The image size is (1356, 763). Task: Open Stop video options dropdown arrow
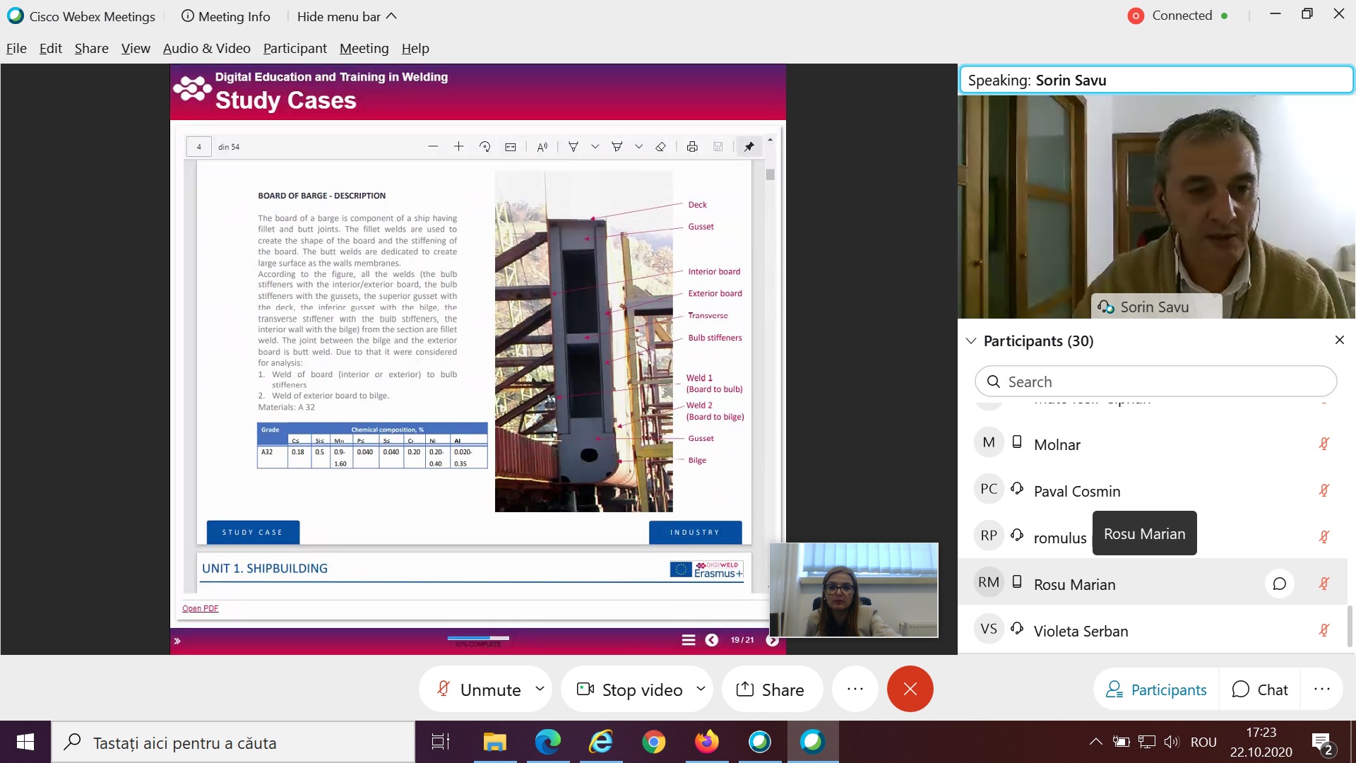[701, 688]
